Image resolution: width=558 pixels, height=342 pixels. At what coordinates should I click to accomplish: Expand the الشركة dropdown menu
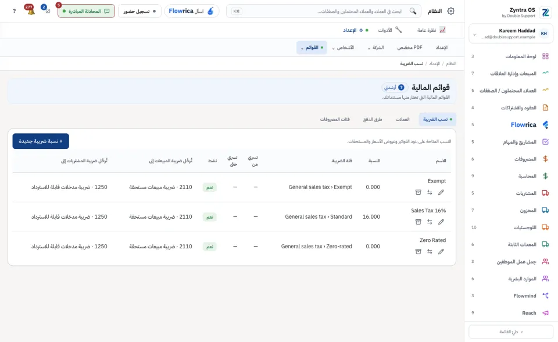[376, 47]
